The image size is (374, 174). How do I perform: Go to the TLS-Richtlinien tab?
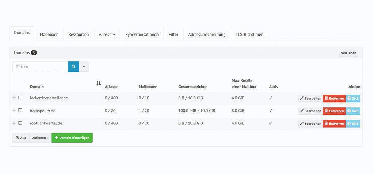point(249,35)
